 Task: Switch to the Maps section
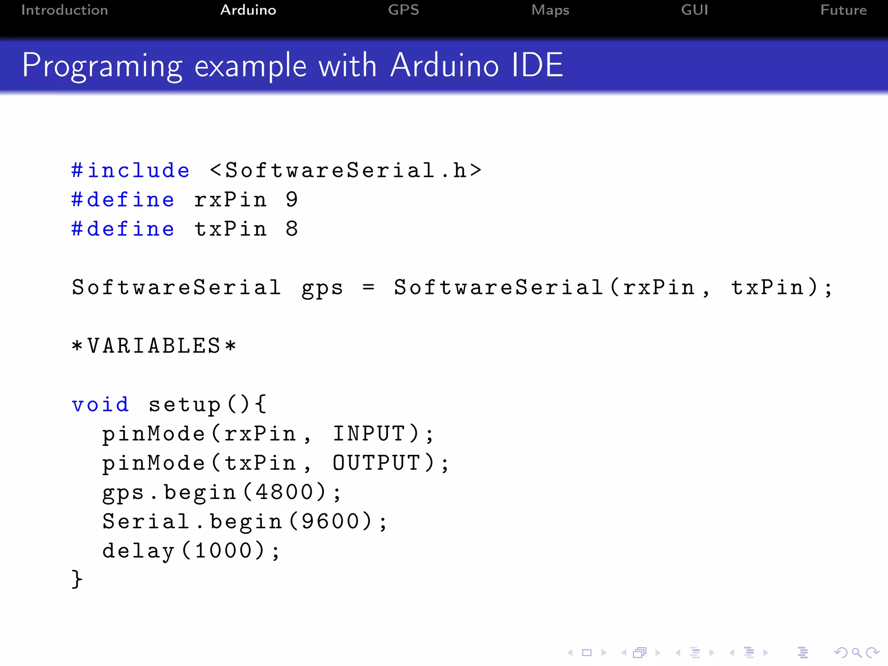[x=550, y=10]
